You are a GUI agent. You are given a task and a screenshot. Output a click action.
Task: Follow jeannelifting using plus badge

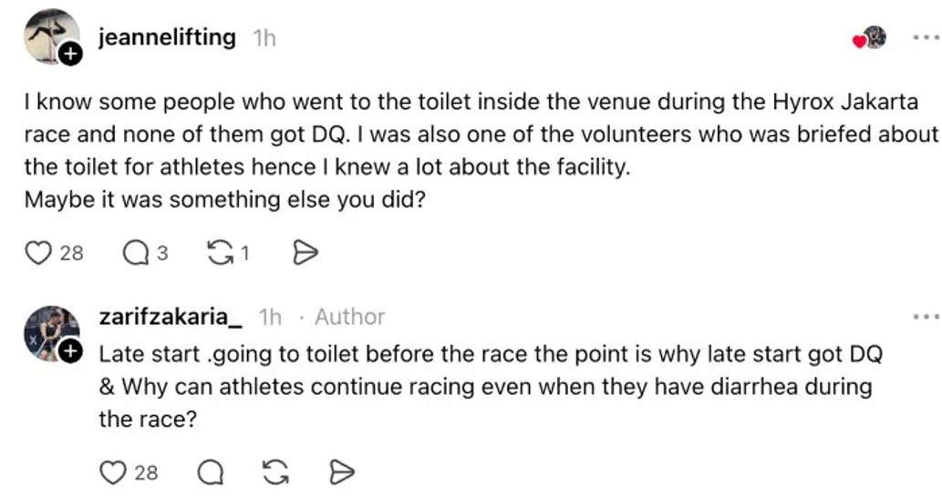pos(70,54)
